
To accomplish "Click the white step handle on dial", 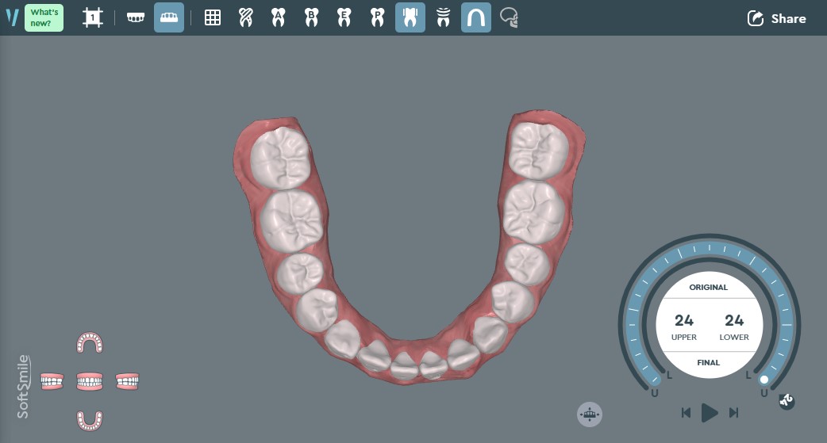I will (764, 380).
